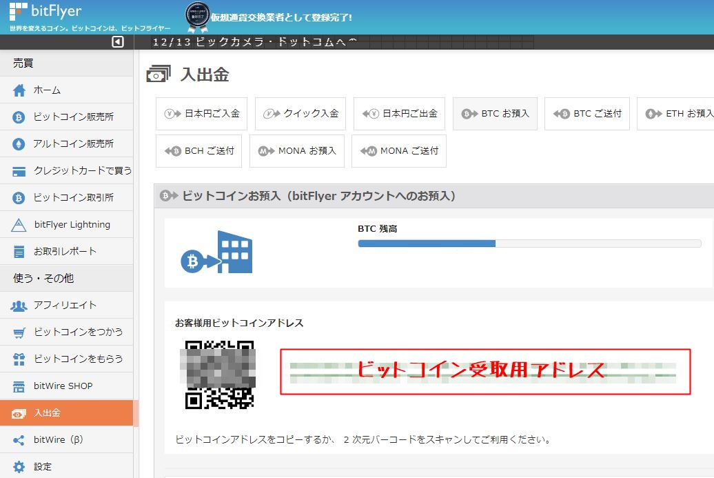This screenshot has width=714, height=478.
Task: Click the お客様用ビットコインアドレス label
Action: (239, 323)
